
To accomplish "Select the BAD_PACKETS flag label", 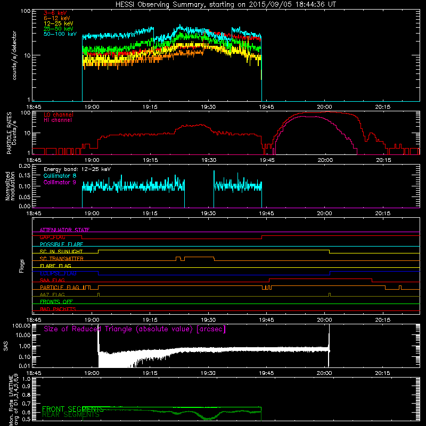I will 58,309.
